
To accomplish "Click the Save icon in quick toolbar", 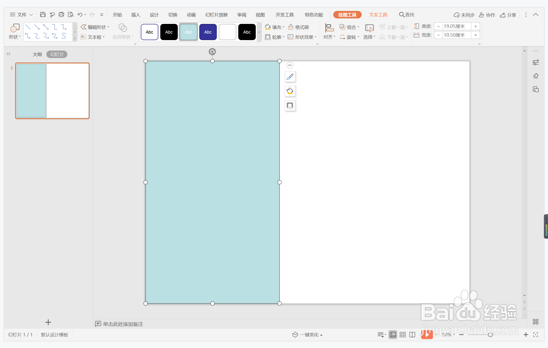I will 43,15.
